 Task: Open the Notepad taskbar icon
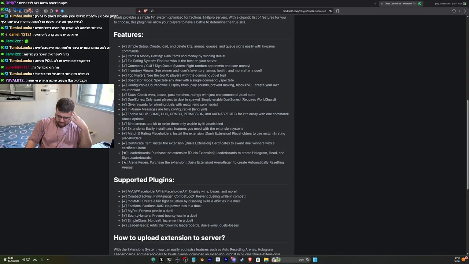point(193,260)
